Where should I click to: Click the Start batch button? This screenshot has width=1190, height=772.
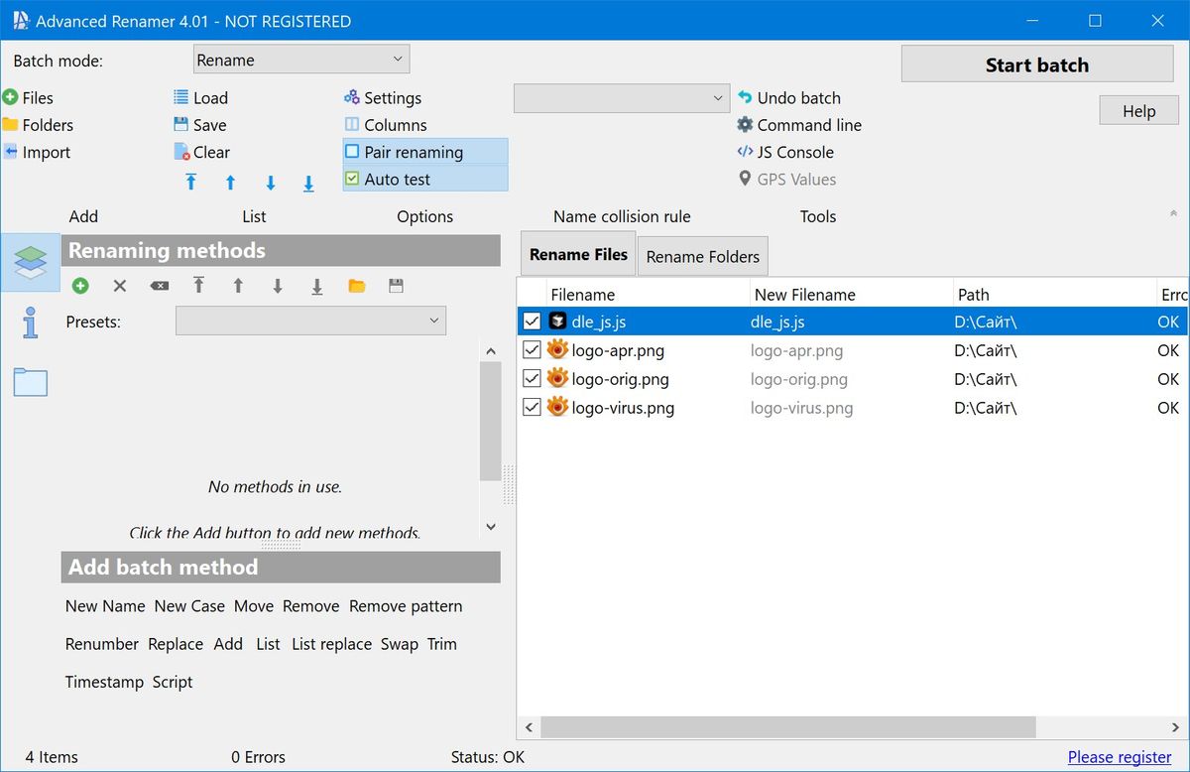point(1037,64)
